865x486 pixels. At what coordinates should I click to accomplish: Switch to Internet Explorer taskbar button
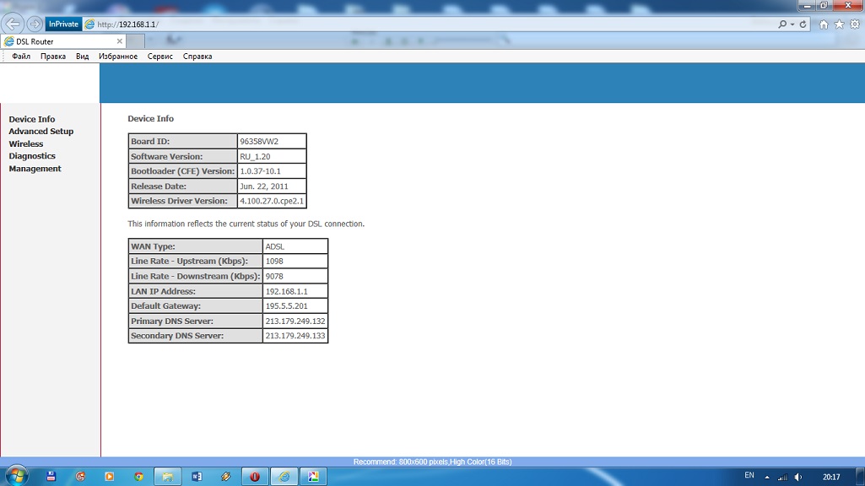(x=284, y=476)
